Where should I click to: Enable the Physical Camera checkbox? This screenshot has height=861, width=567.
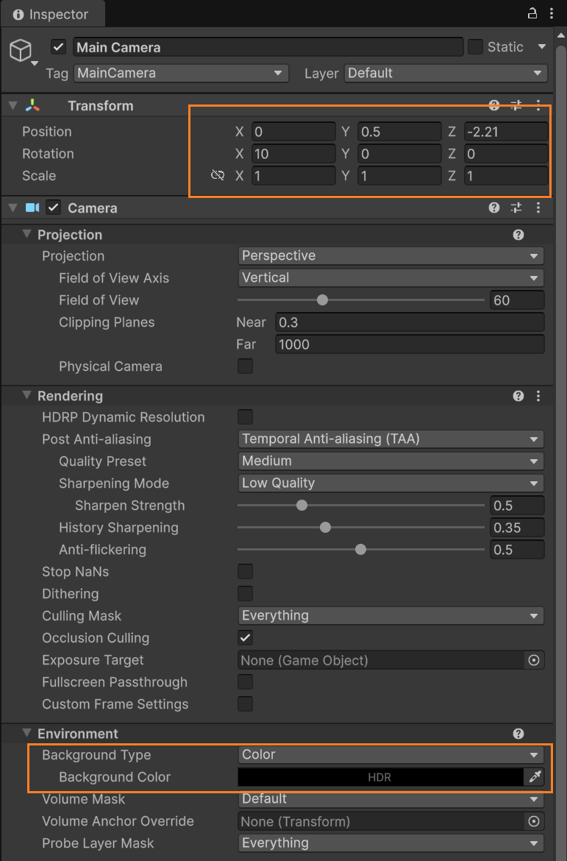tap(245, 366)
